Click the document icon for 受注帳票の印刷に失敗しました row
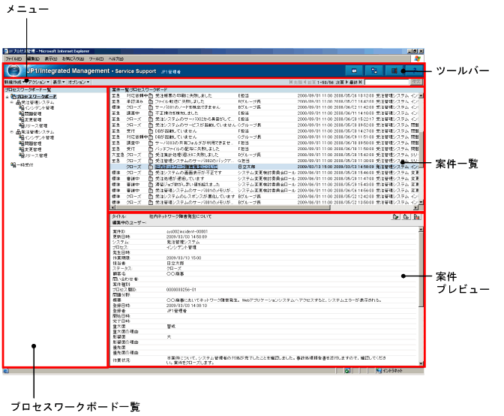 151,95
